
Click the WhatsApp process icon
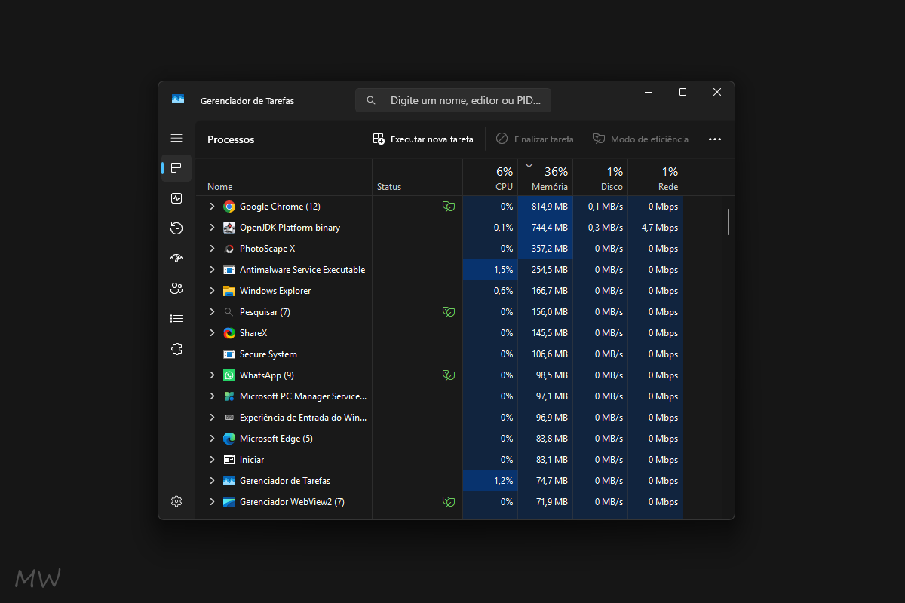point(229,375)
